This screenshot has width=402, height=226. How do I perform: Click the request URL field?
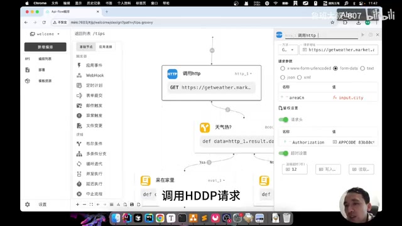(339, 50)
